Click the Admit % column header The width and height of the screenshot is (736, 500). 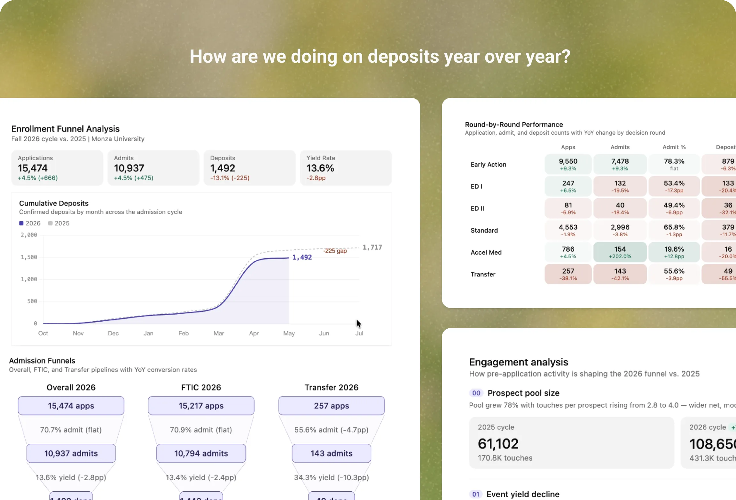(674, 147)
